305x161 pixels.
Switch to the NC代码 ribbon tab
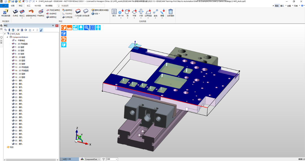click(38, 6)
